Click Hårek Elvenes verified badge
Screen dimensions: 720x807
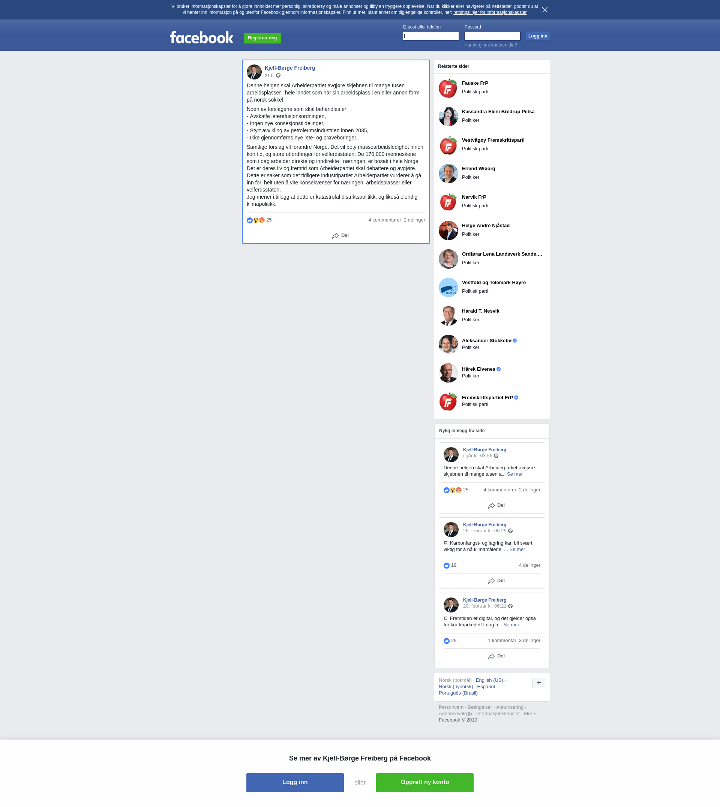(498, 369)
